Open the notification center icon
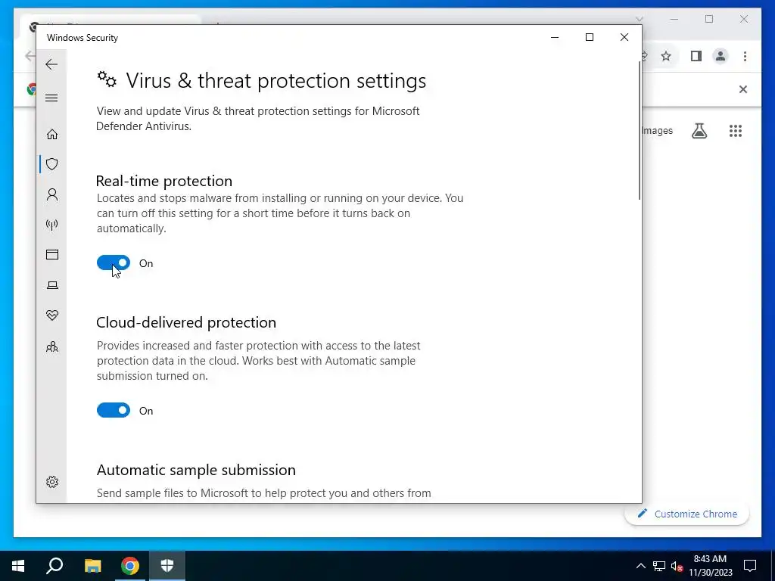Viewport: 775px width, 581px height. tap(750, 566)
